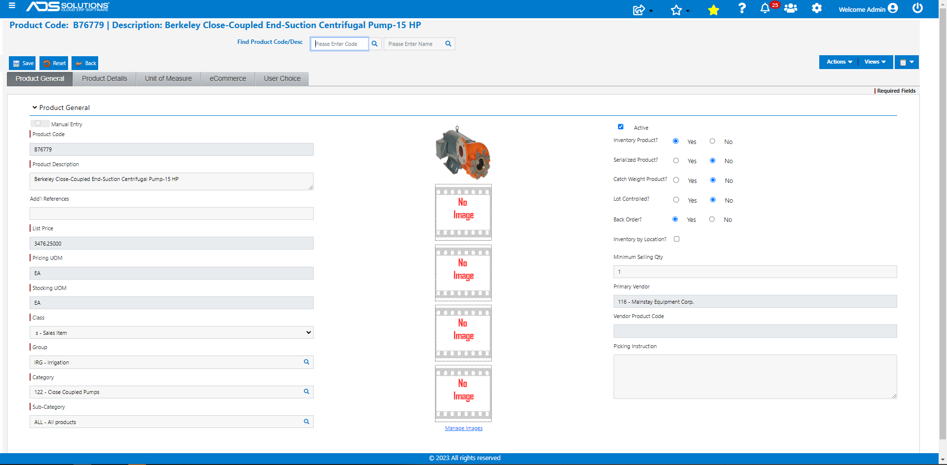Screen dimensions: 947x465
Task: Switch Back Order to No
Action: [712, 219]
